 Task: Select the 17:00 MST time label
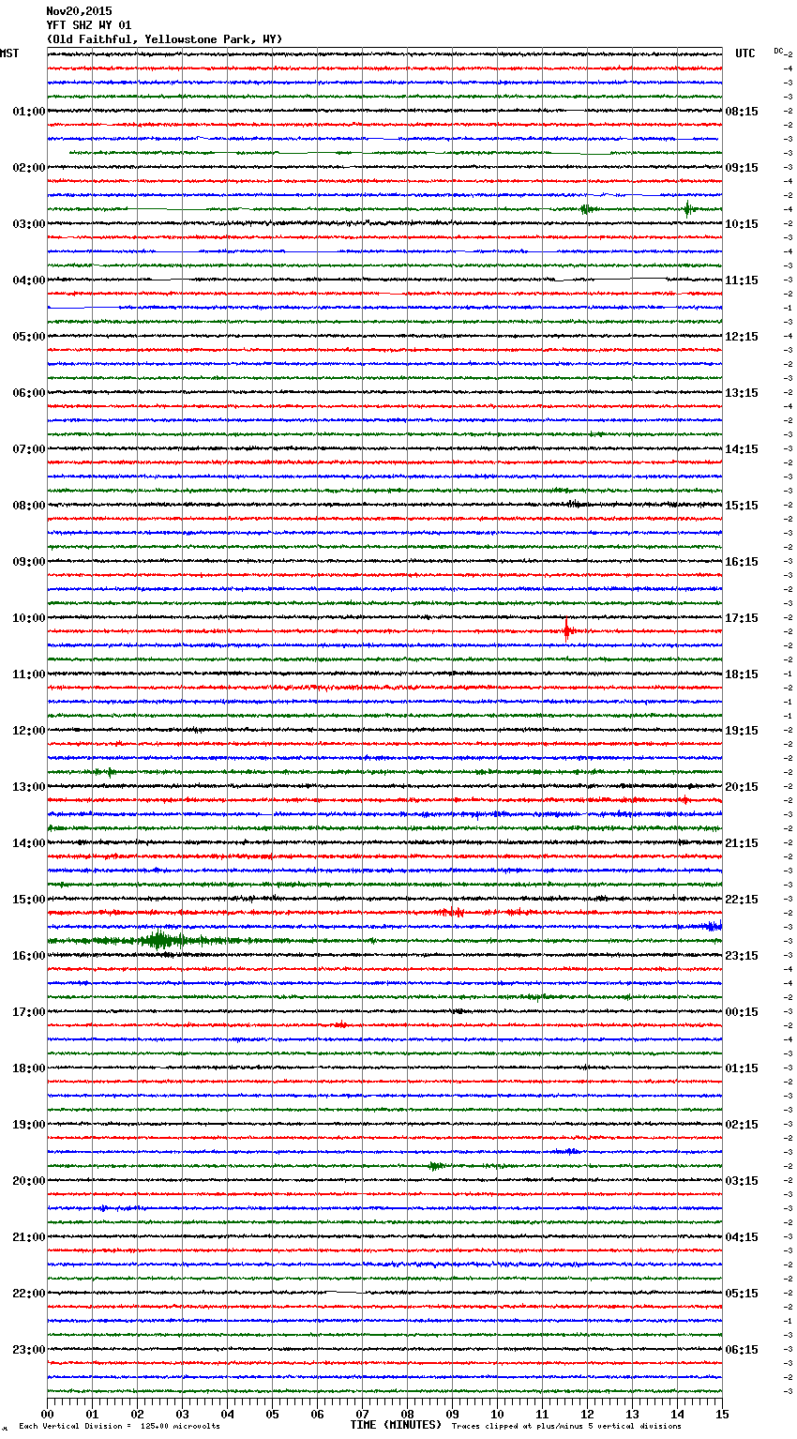tap(29, 1012)
